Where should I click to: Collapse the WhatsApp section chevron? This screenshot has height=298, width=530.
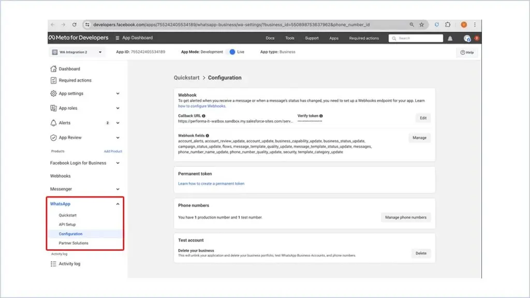tap(117, 204)
